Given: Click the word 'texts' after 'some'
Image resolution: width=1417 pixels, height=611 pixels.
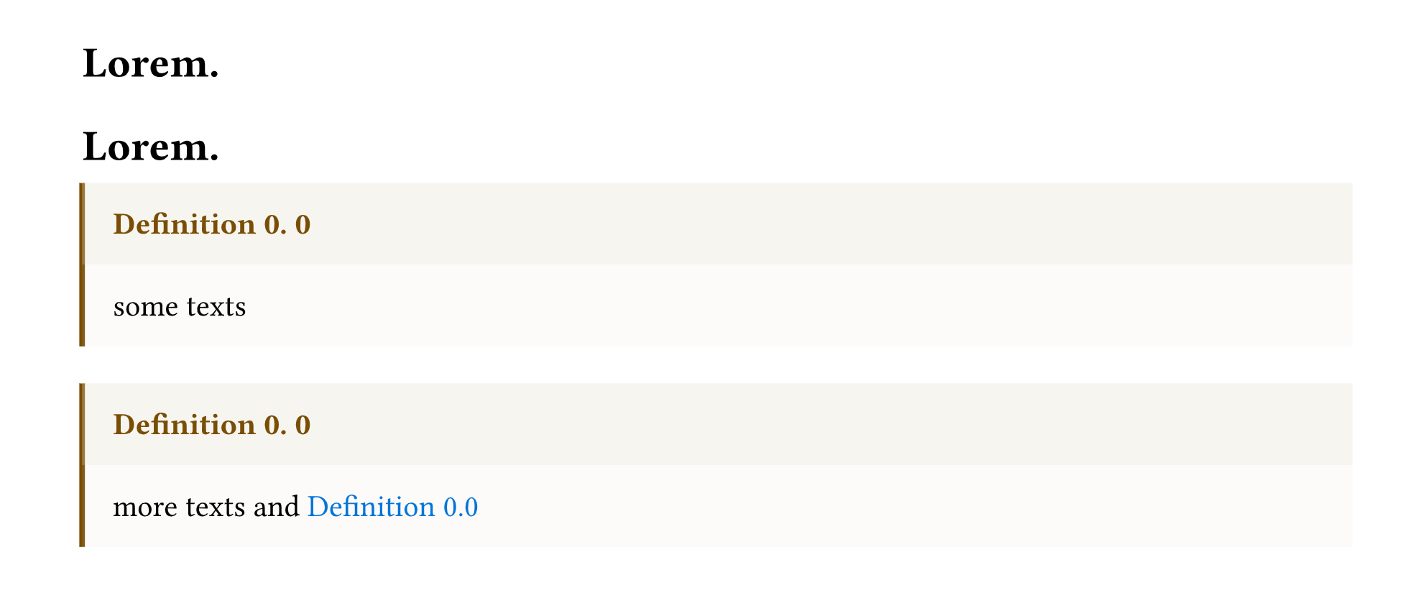Looking at the screenshot, I should pos(216,307).
